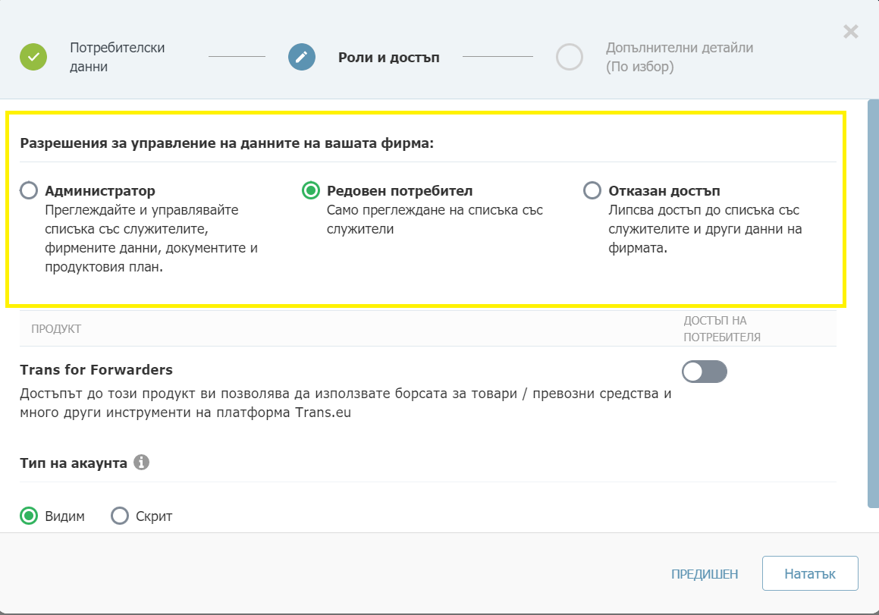Click the ПРОДУКТ column header
The width and height of the screenshot is (879, 615).
55,329
